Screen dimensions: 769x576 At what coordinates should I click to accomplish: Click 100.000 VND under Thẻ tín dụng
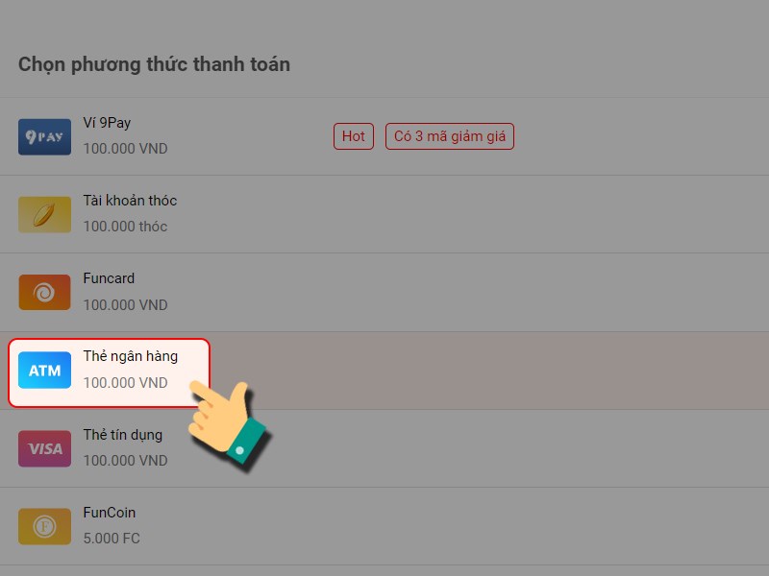point(126,461)
